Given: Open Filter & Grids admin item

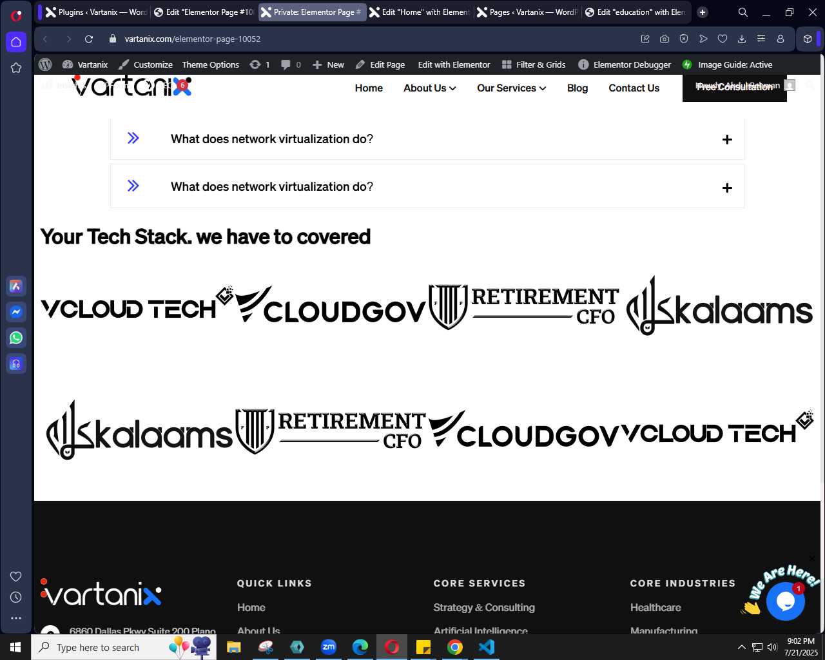Looking at the screenshot, I should pyautogui.click(x=534, y=64).
